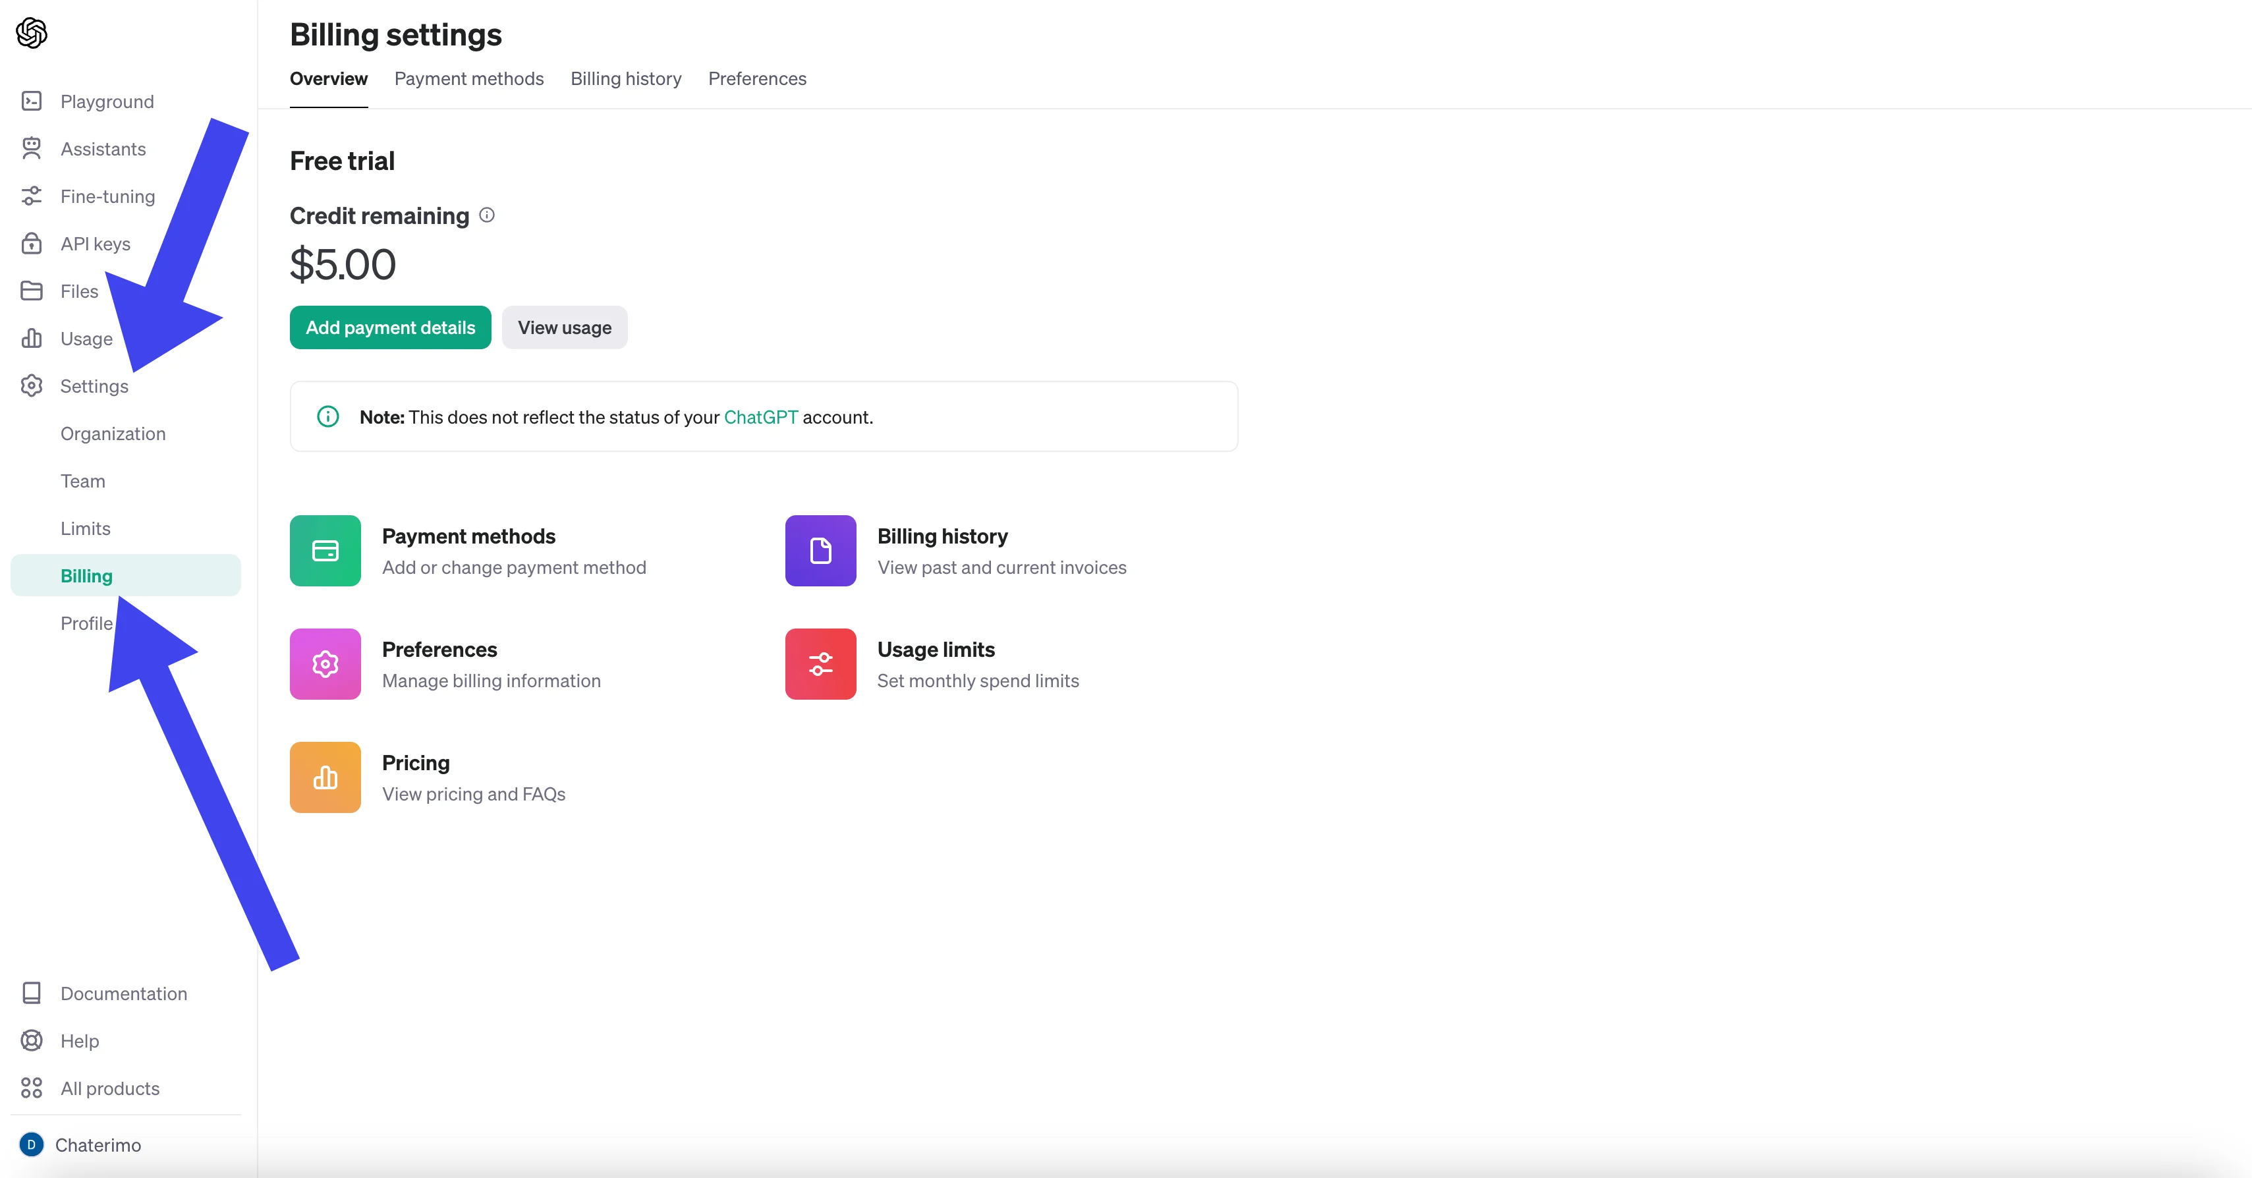Open the orange Pricing tile icon
2252x1178 pixels.
point(325,777)
